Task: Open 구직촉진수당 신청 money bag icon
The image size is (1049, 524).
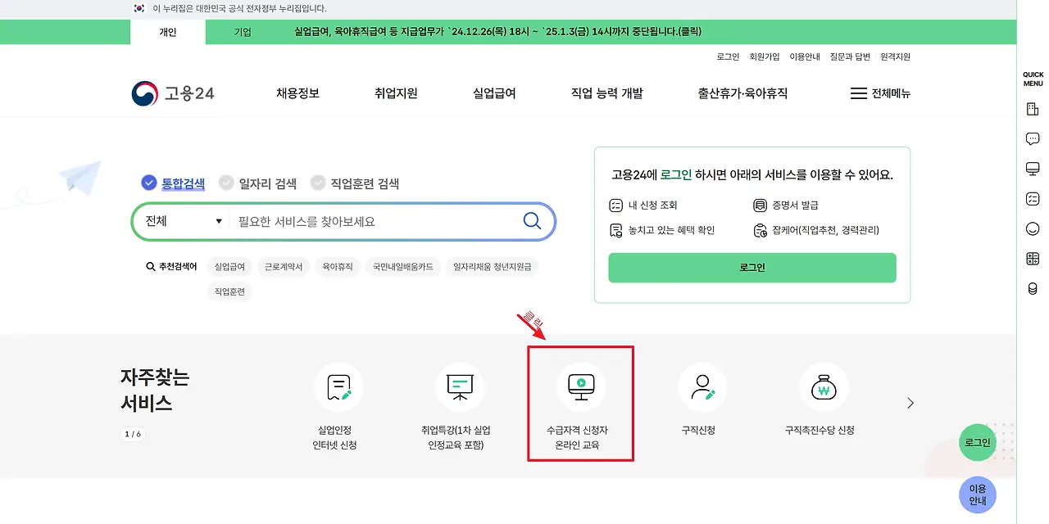Action: coord(824,387)
